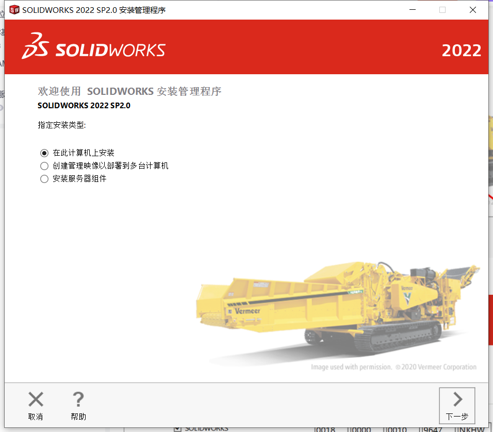
Task: Minimize the installation manager window
Action: pos(413,10)
